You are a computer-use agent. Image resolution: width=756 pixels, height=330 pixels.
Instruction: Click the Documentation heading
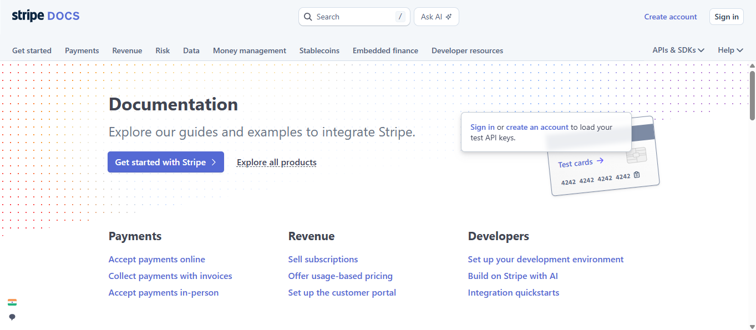tap(173, 104)
